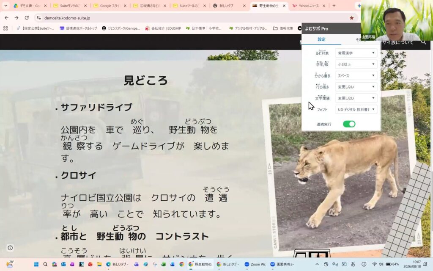
Task: Open the フォント UD デジタル教科書体 dropdown
Action: tap(356, 110)
